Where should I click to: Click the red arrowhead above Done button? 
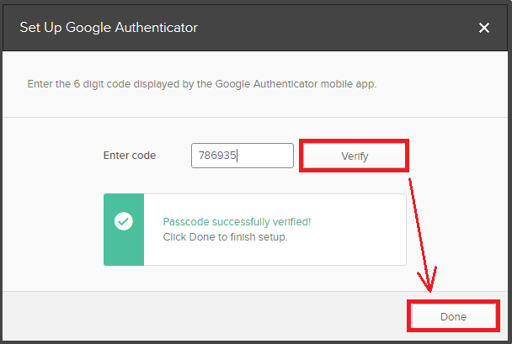click(429, 280)
